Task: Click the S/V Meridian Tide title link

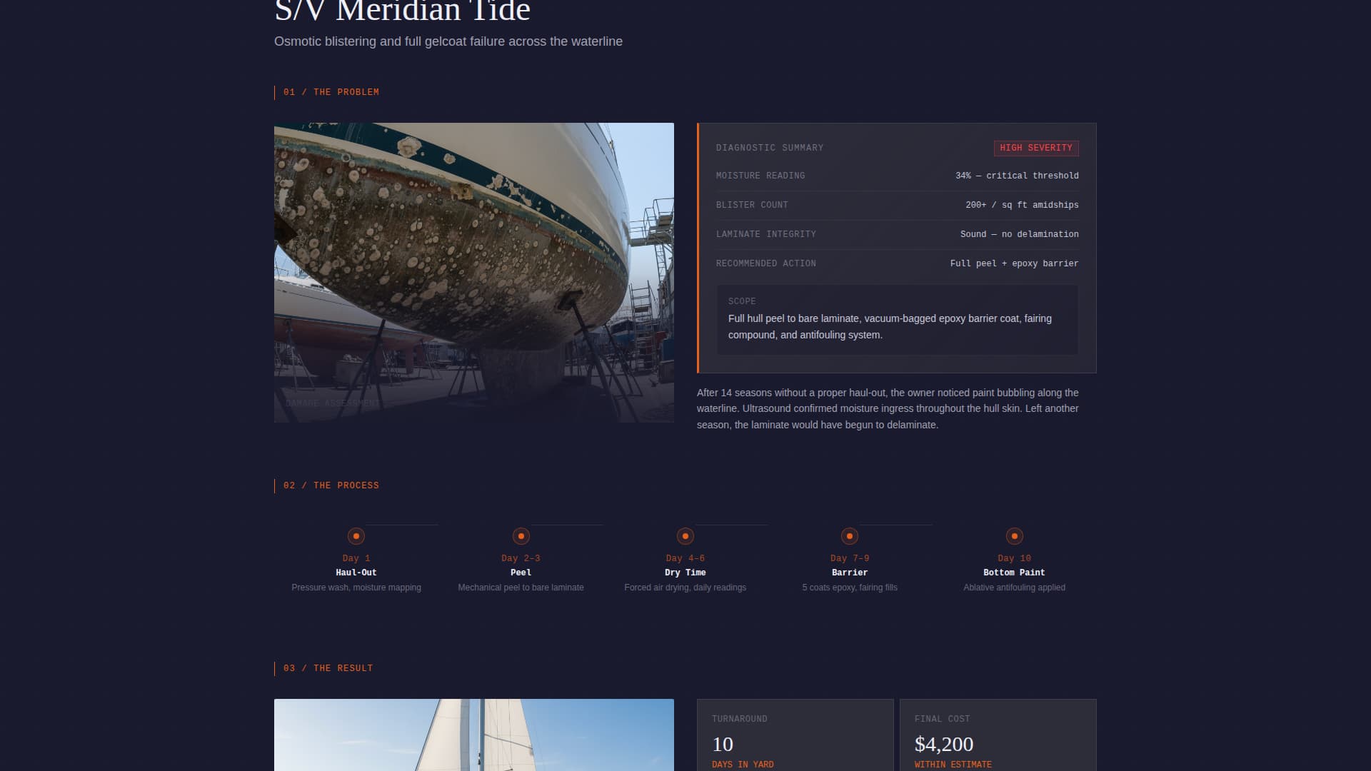Action: click(402, 10)
